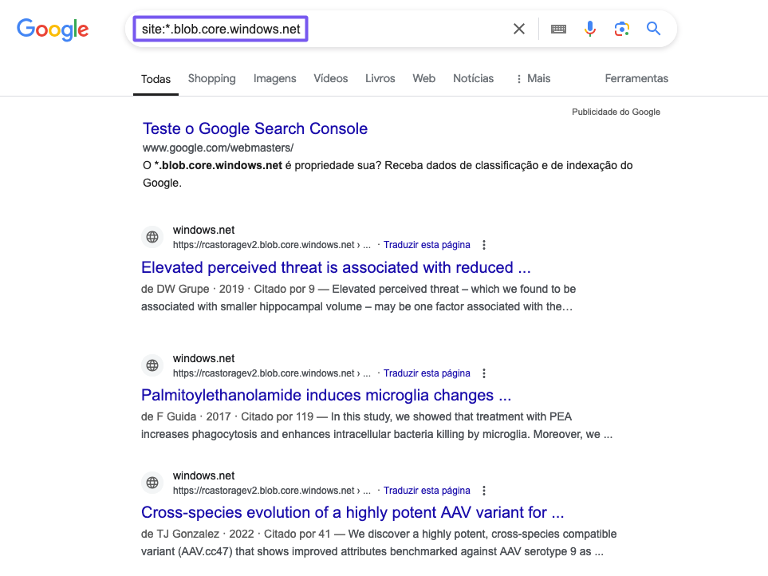Switch to the Imagens tab
The width and height of the screenshot is (768, 576).
274,78
